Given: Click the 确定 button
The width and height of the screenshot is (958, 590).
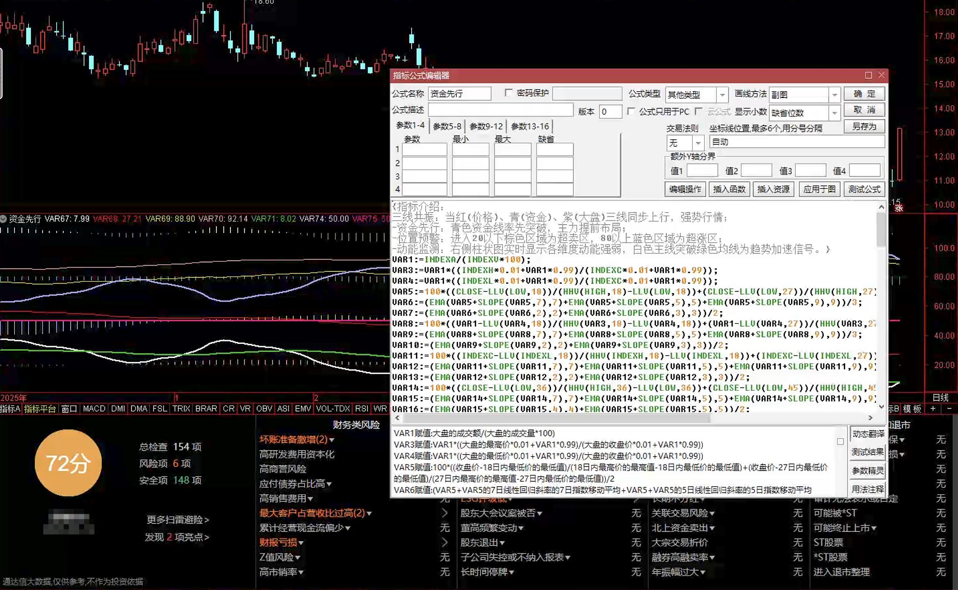Looking at the screenshot, I should 864,94.
